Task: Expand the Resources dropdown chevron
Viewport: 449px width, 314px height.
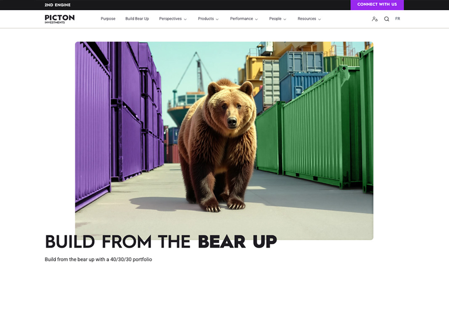Action: click(x=320, y=19)
